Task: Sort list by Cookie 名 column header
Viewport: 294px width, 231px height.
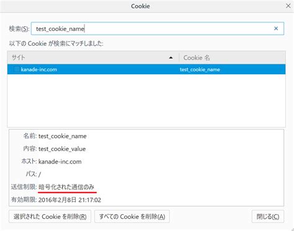Action: (232, 58)
